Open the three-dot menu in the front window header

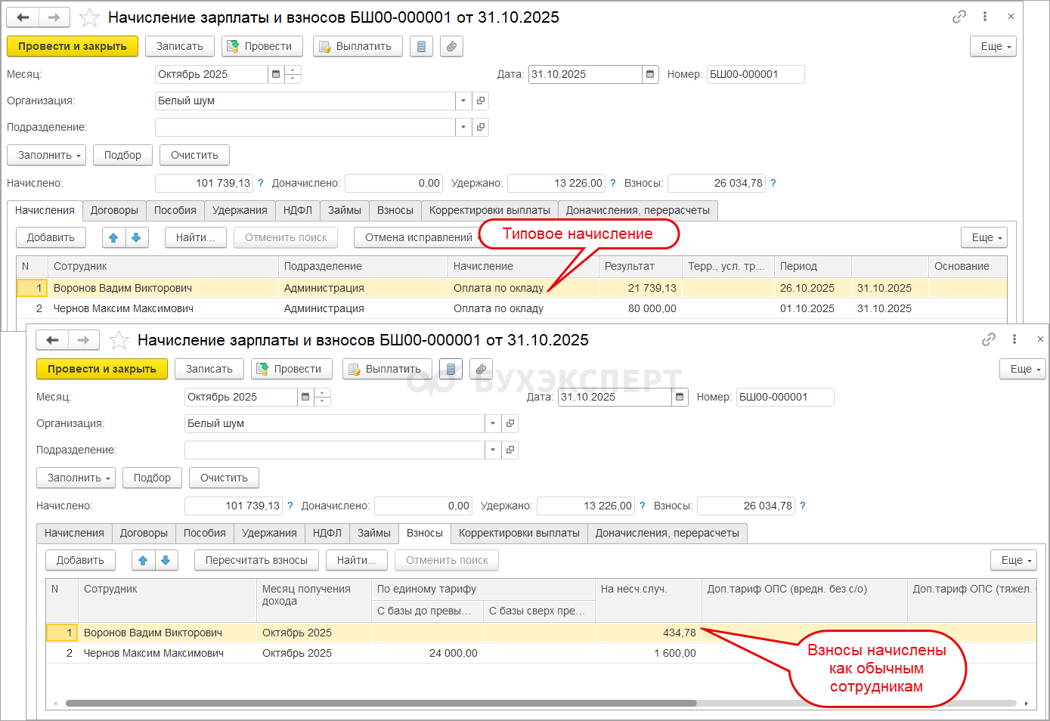tap(1014, 339)
